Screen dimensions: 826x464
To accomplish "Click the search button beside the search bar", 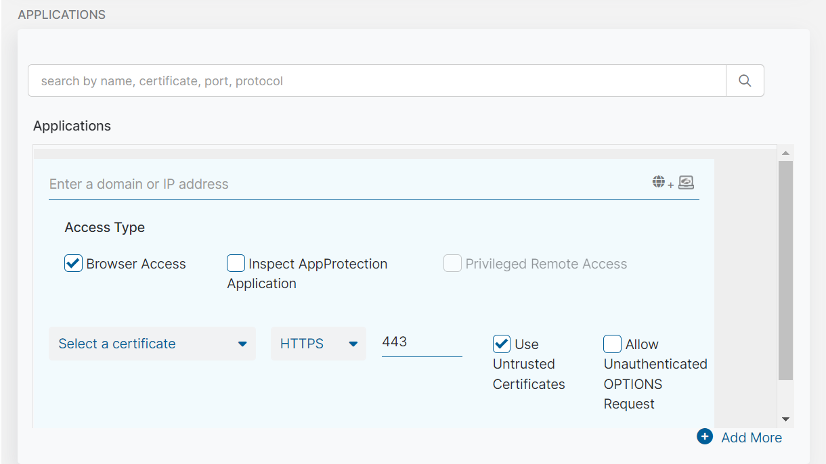I will click(745, 80).
